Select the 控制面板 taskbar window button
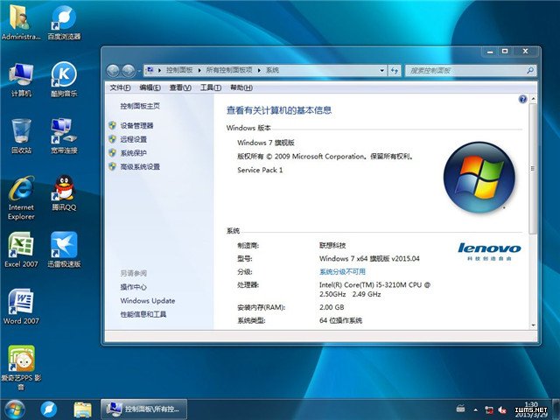The width and height of the screenshot is (560, 420). point(143,409)
